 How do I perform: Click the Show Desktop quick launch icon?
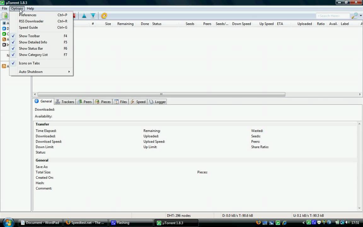pyautogui.click(x=265, y=223)
